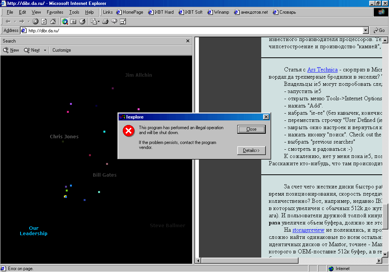Click the Internet zone globe icon
Image resolution: width=389 pixels, height=272 pixels.
[331, 269]
